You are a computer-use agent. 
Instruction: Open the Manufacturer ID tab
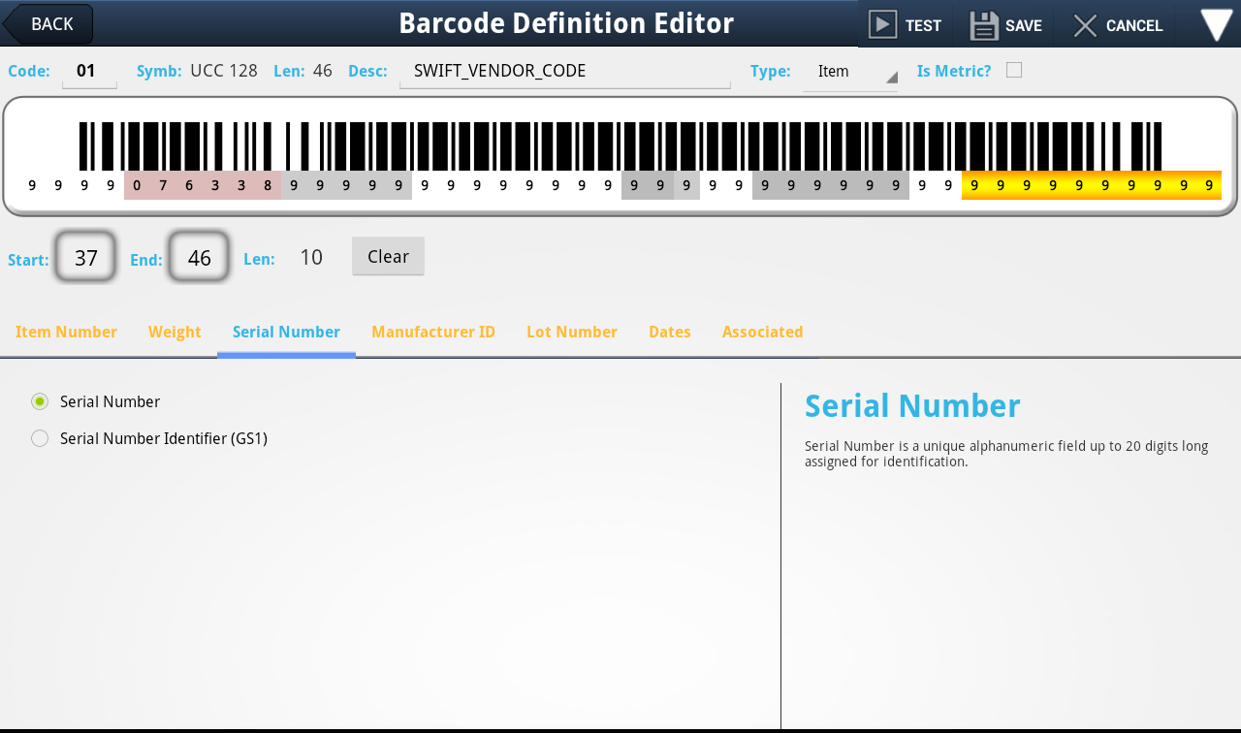click(x=433, y=333)
